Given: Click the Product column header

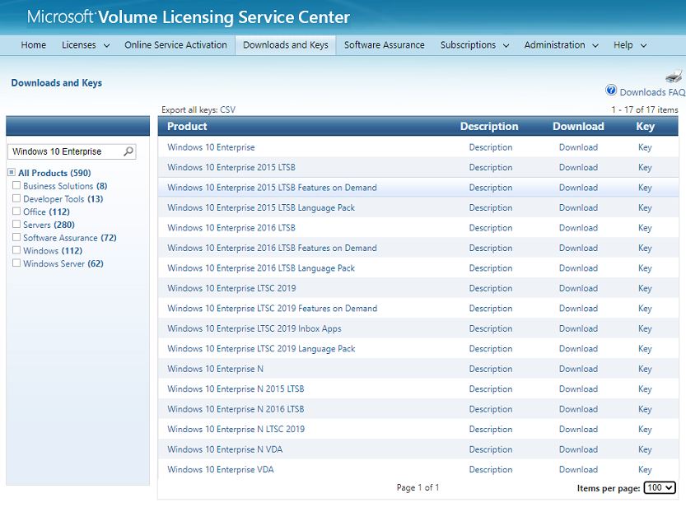Looking at the screenshot, I should (x=187, y=126).
